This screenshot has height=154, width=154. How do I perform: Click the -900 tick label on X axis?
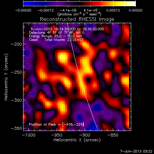[85, 135]
